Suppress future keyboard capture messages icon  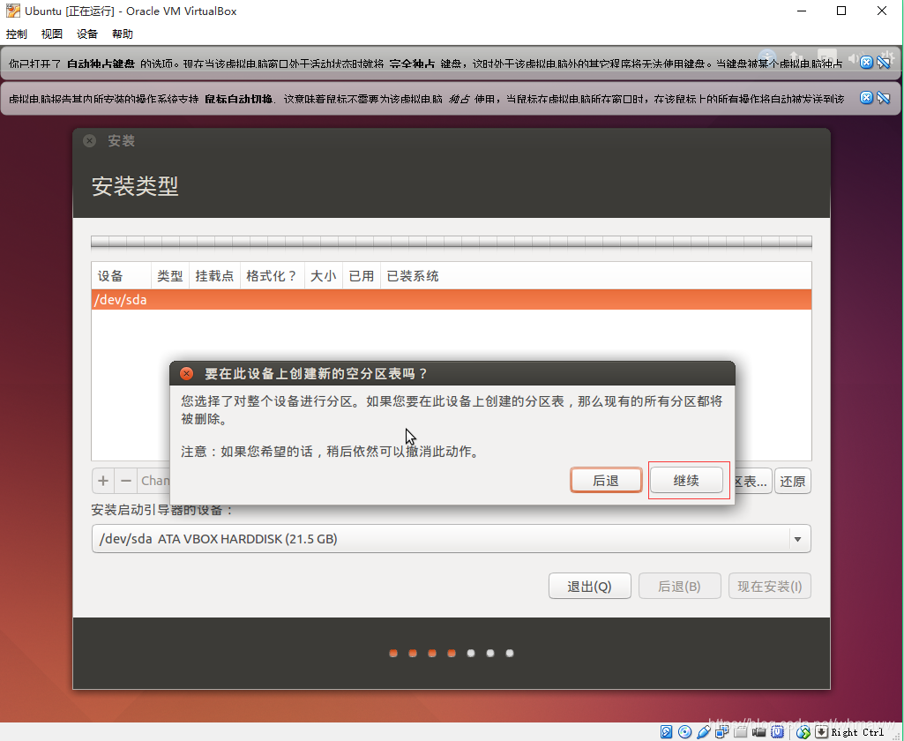(883, 63)
